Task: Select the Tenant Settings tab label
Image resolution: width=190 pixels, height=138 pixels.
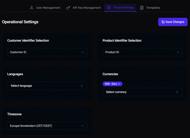Action: click(123, 8)
